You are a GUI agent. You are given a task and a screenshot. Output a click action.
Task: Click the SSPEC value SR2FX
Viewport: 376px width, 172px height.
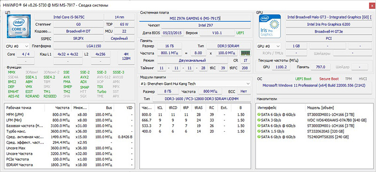78,38
